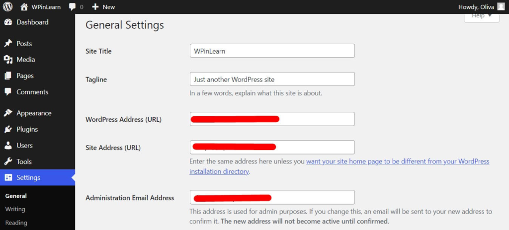Click the Pages sidebar icon

click(x=8, y=76)
